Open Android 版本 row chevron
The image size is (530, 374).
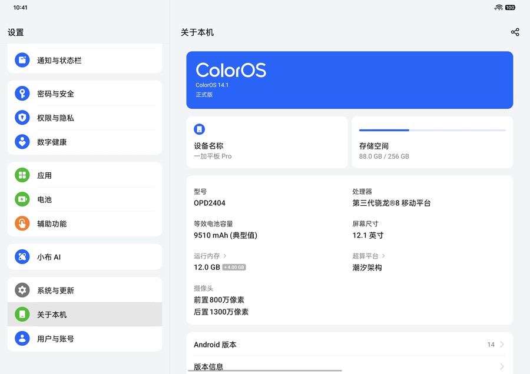click(502, 345)
